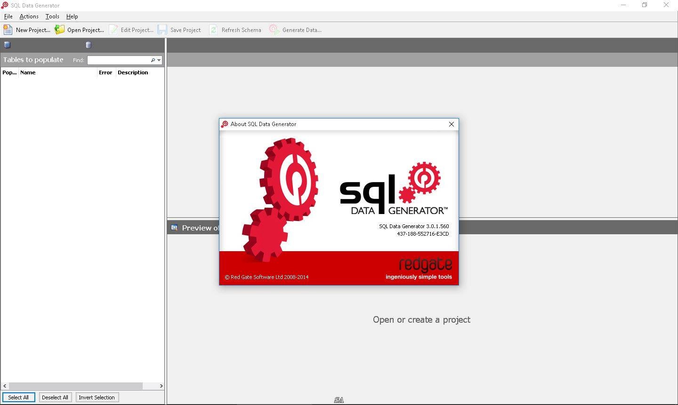Click the Error column header
This screenshot has height=405, width=678.
click(x=106, y=72)
